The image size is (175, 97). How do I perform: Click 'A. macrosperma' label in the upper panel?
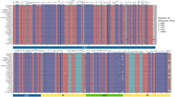coord(9,32)
